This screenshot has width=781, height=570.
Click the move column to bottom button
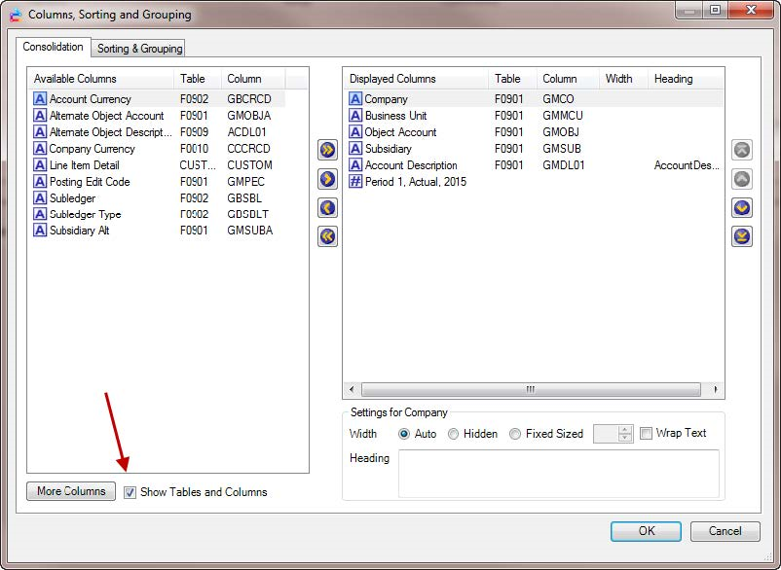[742, 236]
